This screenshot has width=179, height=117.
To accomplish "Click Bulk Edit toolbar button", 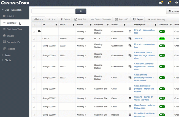I will tap(80, 19).
